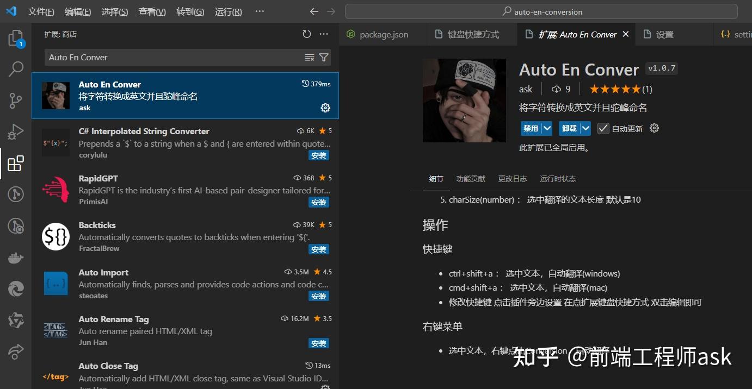Open the Source Control icon
752x389 pixels.
(x=16, y=100)
